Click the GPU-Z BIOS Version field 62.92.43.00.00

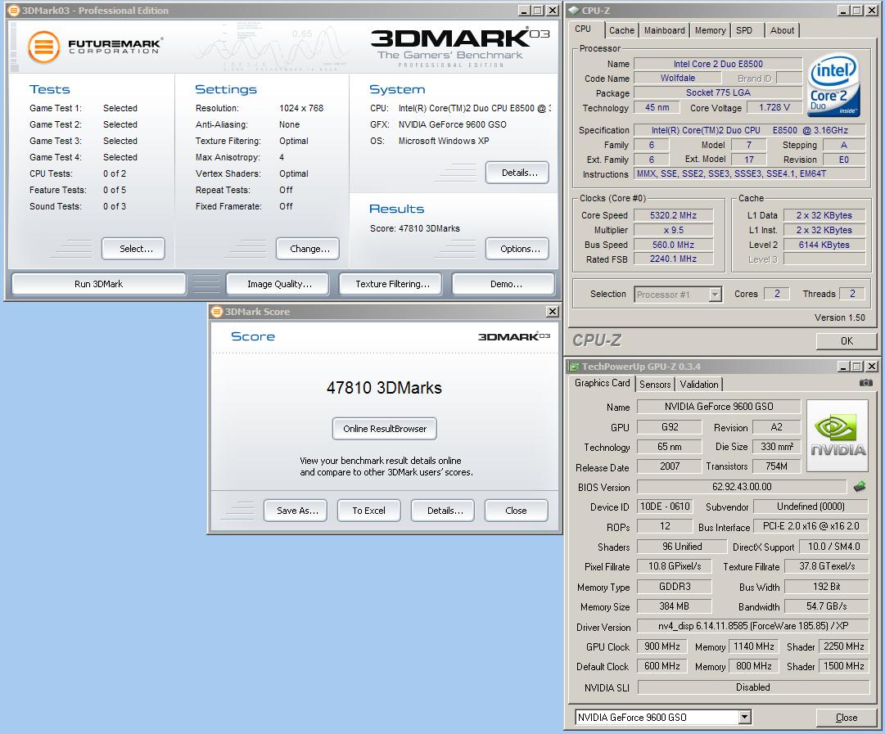point(742,486)
